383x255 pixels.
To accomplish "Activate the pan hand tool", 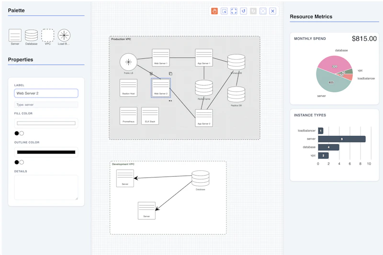I will (x=214, y=11).
